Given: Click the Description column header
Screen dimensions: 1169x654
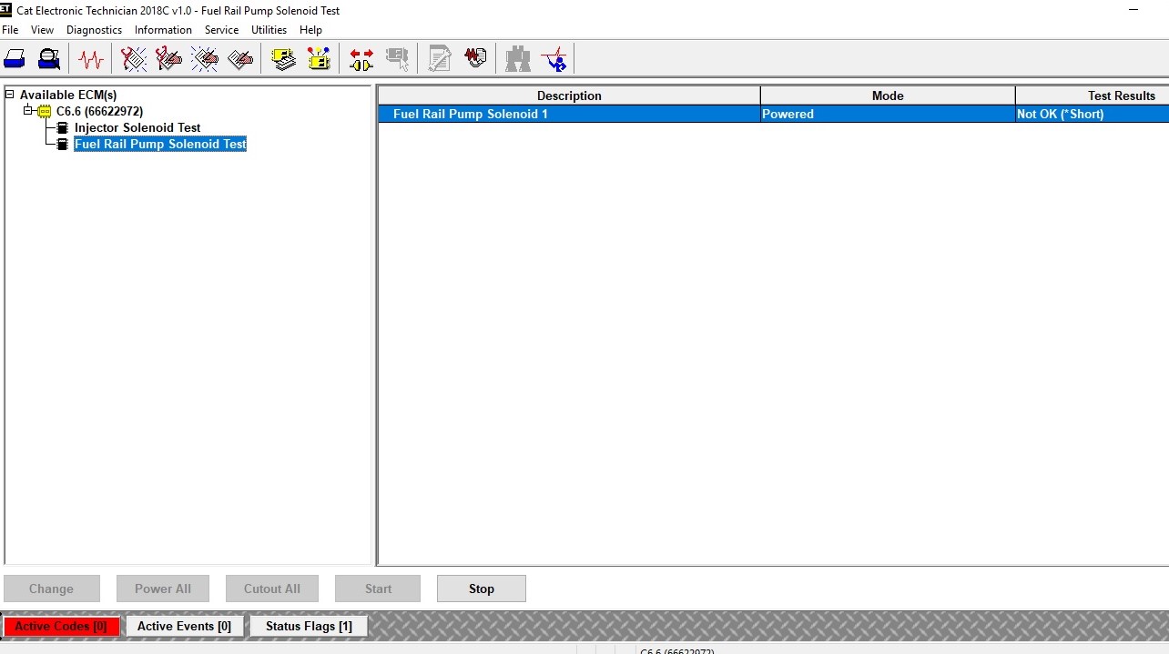Looking at the screenshot, I should point(569,96).
